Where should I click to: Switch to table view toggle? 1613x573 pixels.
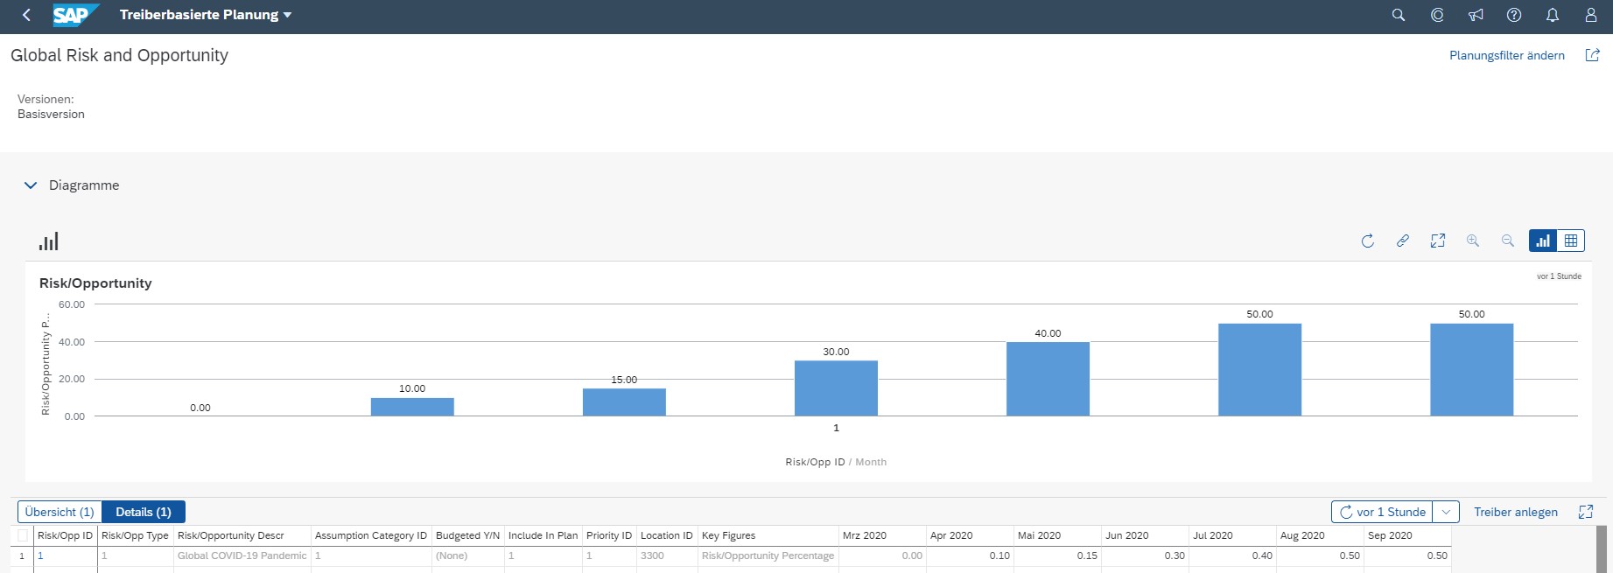(x=1571, y=241)
